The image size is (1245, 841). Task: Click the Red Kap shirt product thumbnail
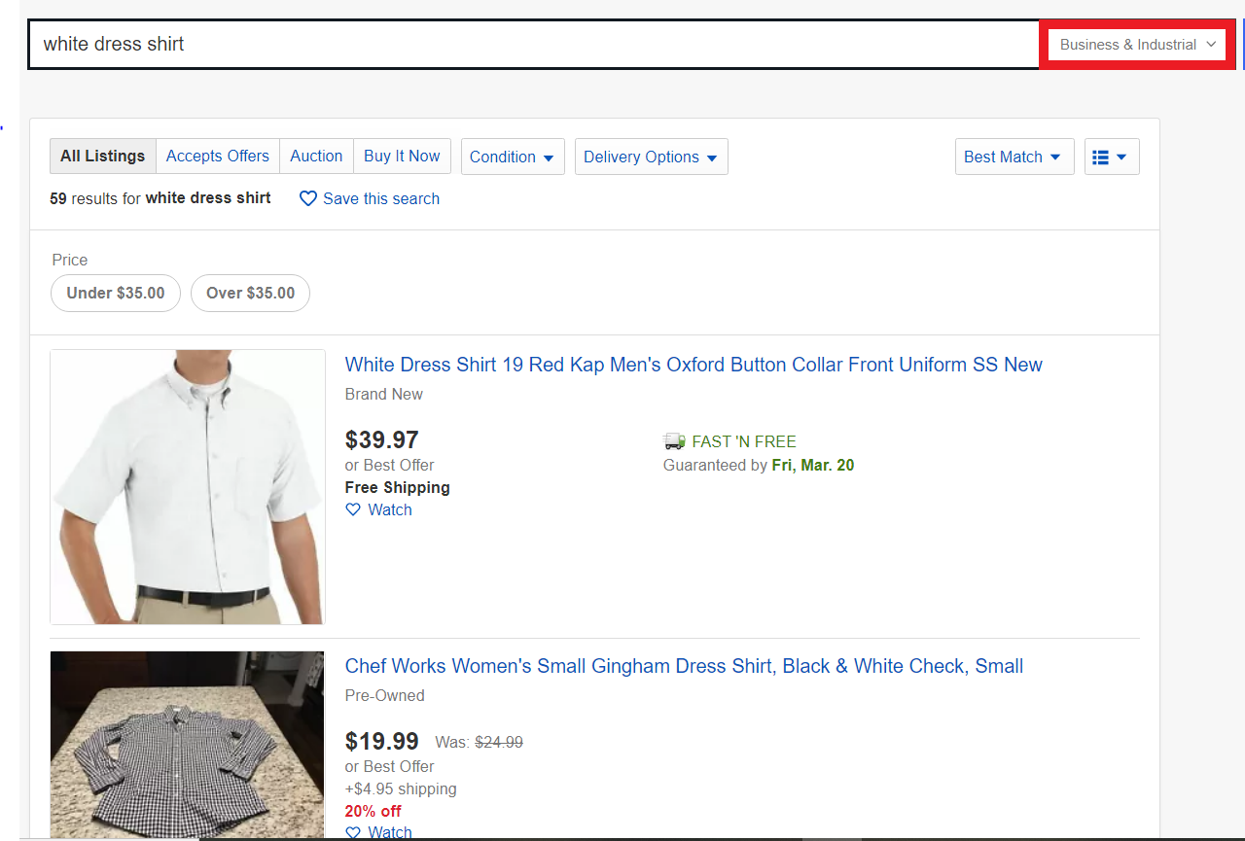click(x=187, y=486)
